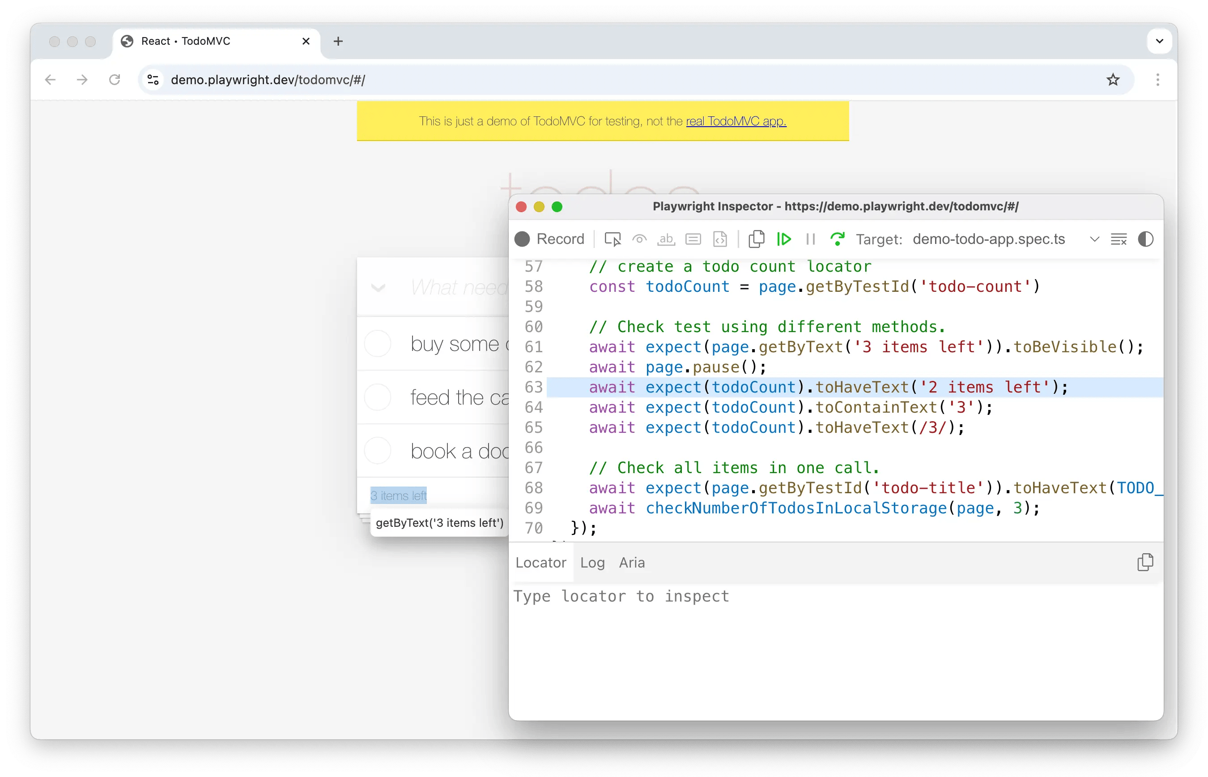This screenshot has height=777, width=1208.
Task: Complete the book a doctor todo
Action: [378, 450]
